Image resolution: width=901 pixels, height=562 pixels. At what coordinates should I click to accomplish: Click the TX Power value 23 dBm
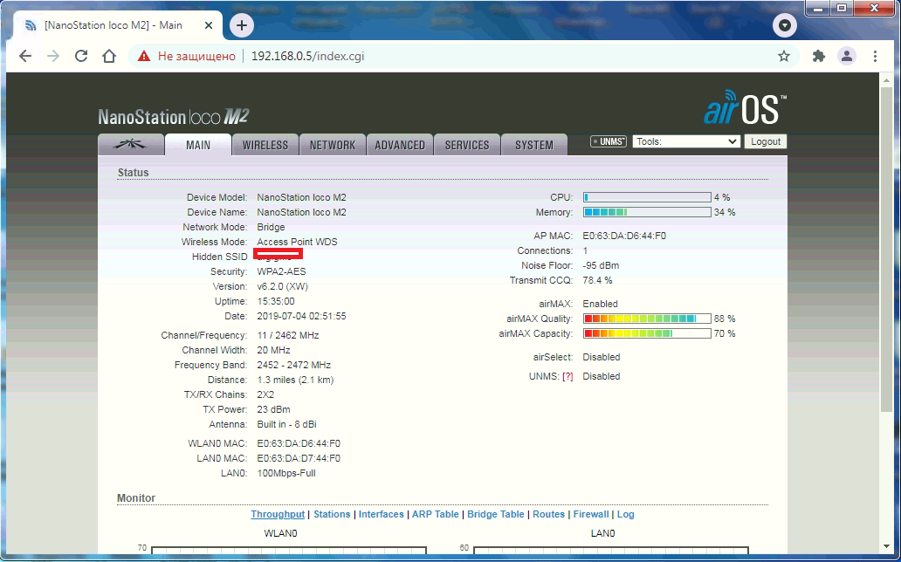[x=273, y=410]
